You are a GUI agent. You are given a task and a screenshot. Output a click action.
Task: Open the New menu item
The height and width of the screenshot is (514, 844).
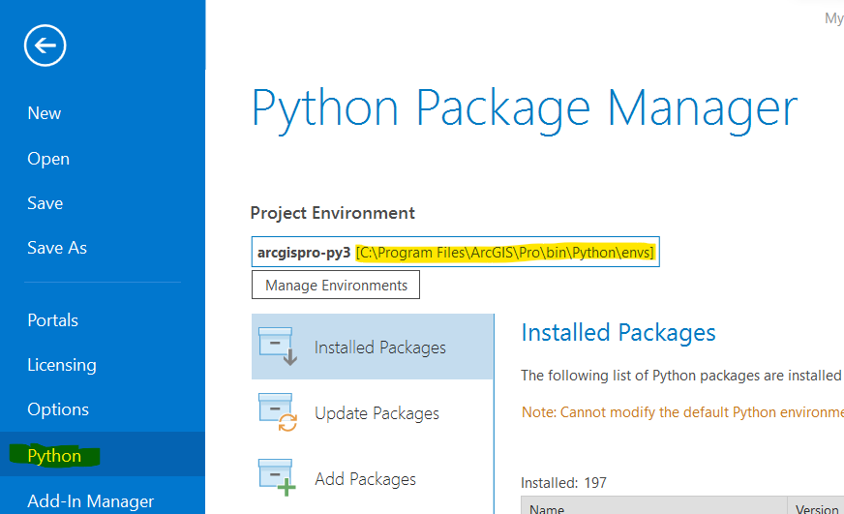[45, 113]
